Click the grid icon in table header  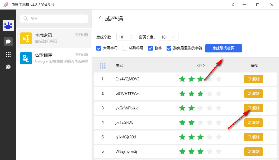[102, 66]
